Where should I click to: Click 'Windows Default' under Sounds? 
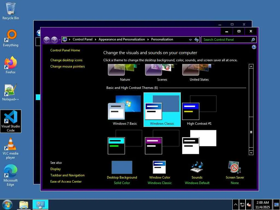(x=197, y=183)
